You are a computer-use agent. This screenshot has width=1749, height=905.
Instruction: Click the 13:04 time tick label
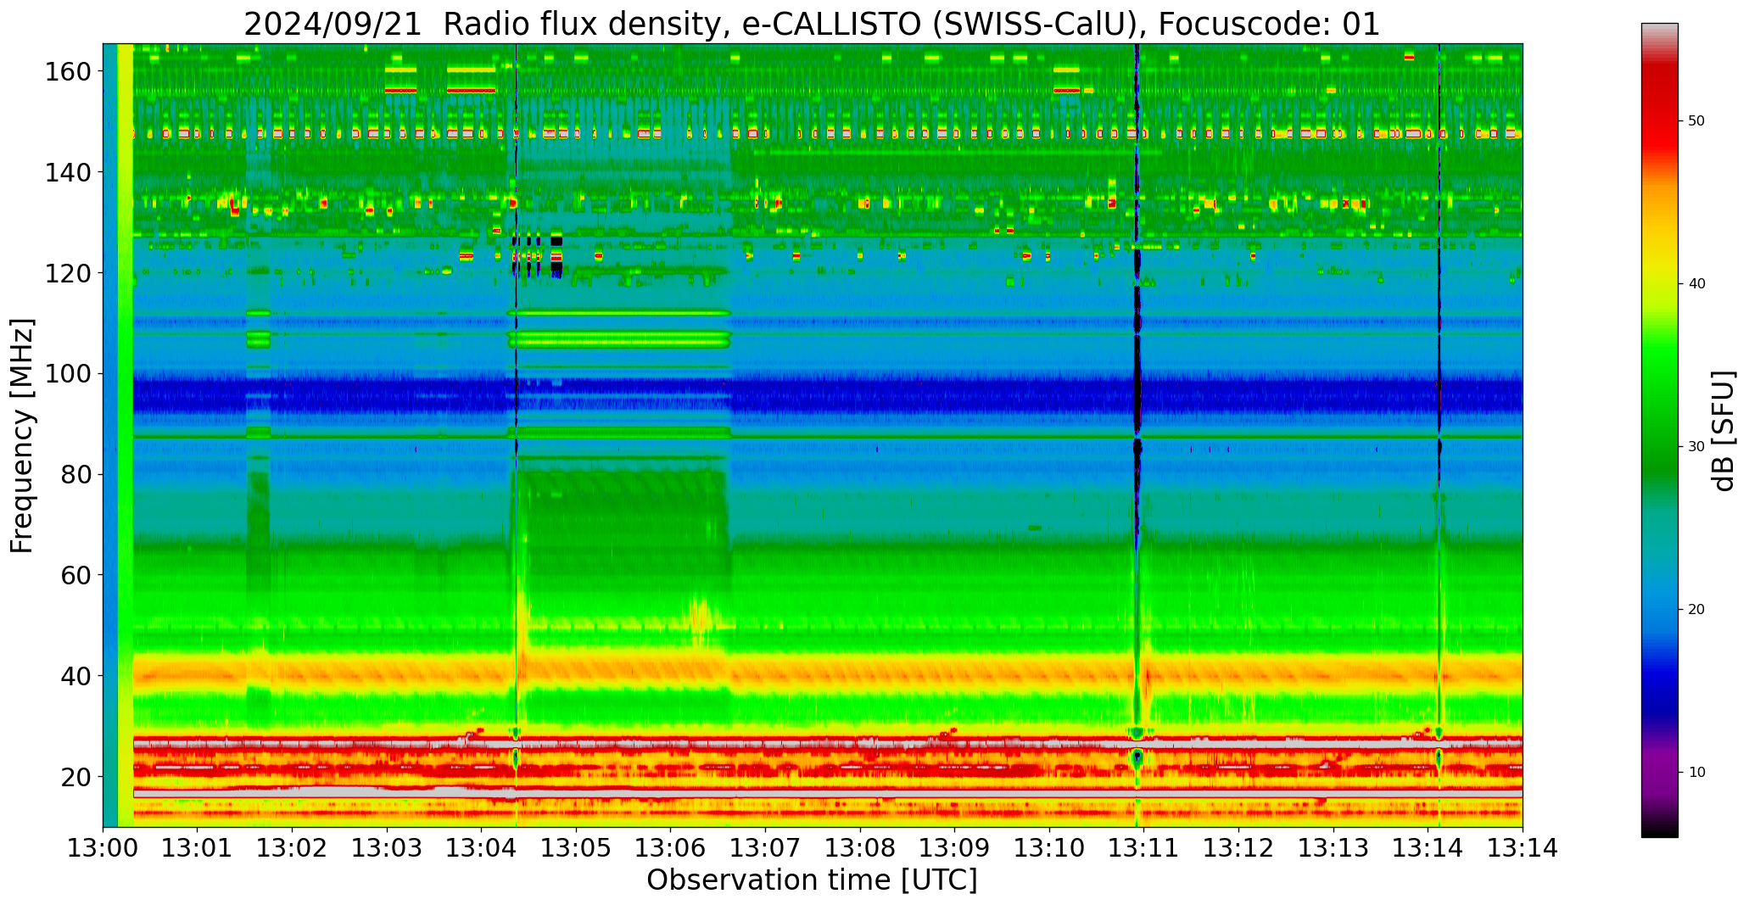point(482,848)
